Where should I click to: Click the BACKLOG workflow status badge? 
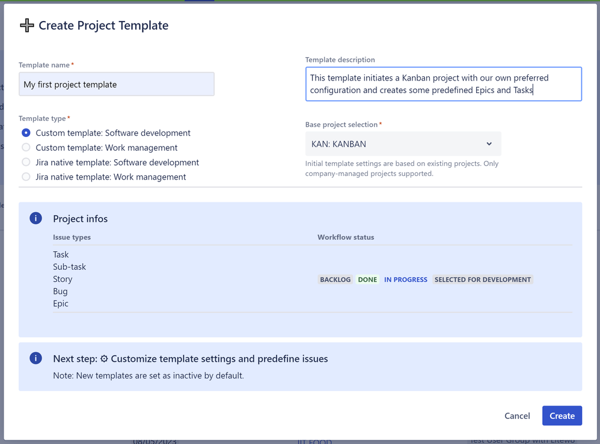335,279
